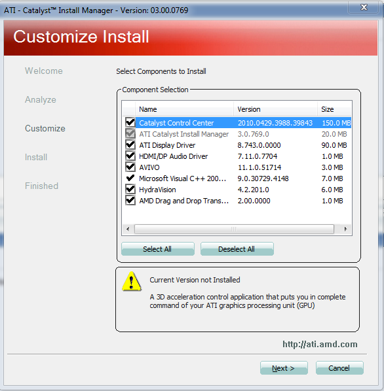Click version 9.0.30729.4148 cell
Image resolution: width=384 pixels, height=391 pixels.
263,178
